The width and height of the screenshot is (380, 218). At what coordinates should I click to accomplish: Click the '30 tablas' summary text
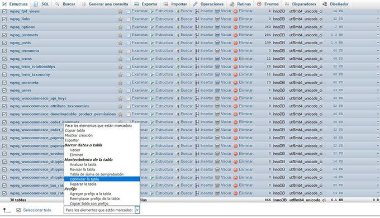[x=18, y=200]
